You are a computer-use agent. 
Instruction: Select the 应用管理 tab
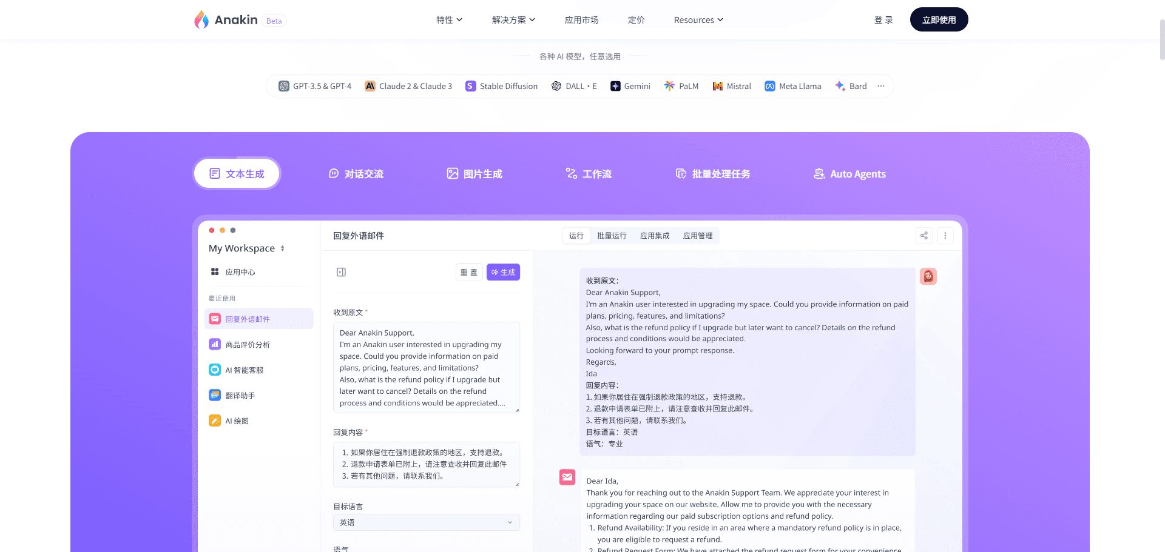pos(698,236)
